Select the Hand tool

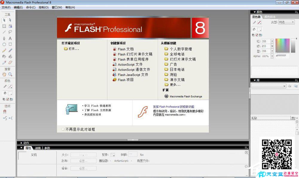(x=4, y=74)
